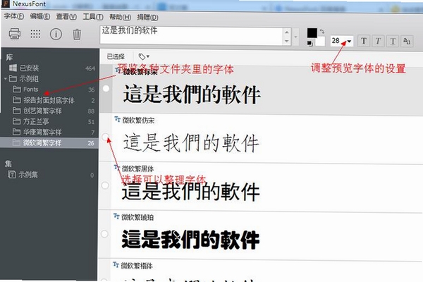Toggle bold style T button
The width and height of the screenshot is (423, 282).
(x=364, y=41)
